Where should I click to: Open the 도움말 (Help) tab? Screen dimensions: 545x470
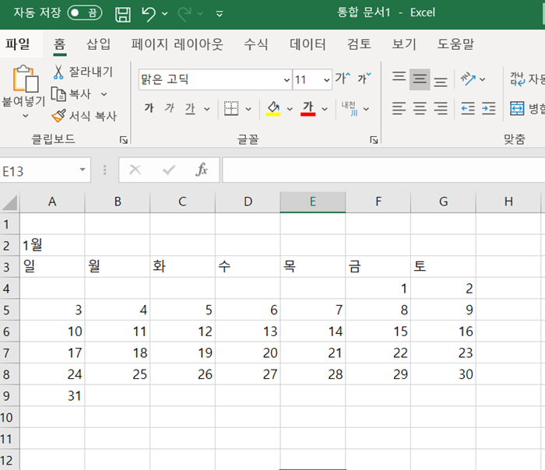(455, 44)
